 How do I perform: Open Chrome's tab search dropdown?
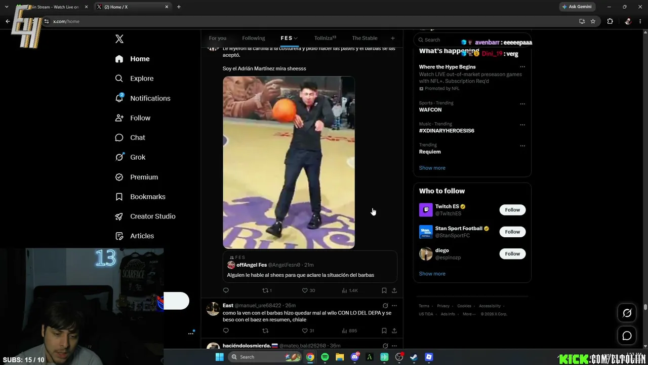point(7,7)
